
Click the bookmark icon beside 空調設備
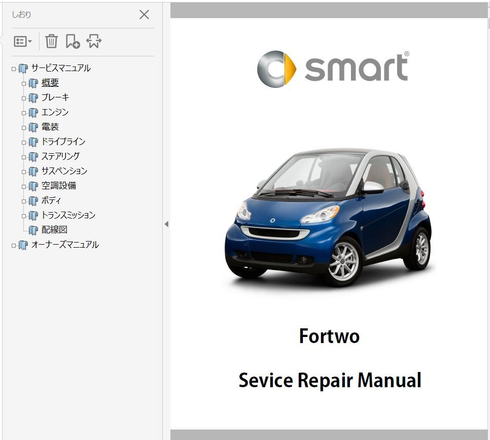coord(33,186)
